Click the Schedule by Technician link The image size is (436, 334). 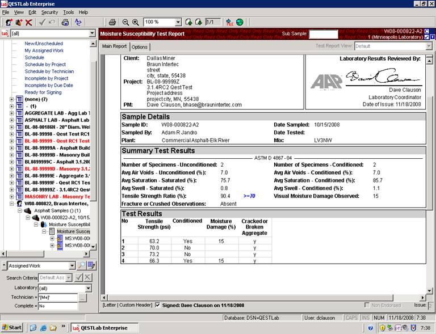point(49,71)
